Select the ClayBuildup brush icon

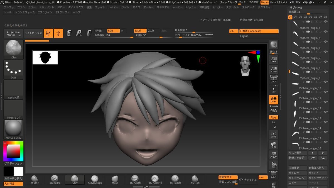point(95,179)
